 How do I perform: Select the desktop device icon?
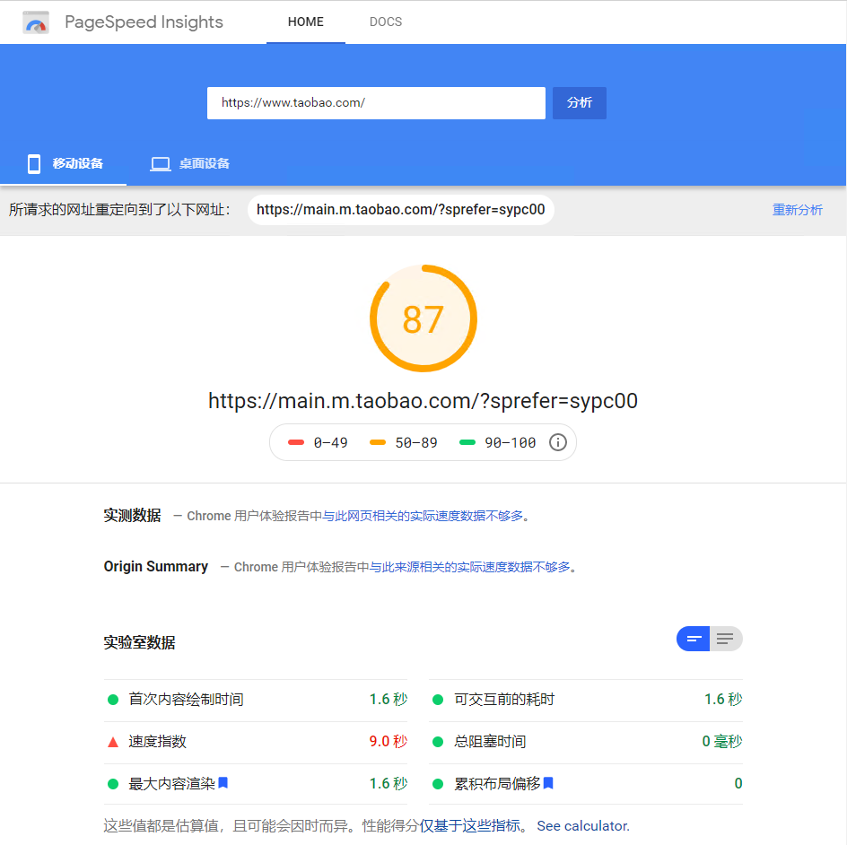click(x=160, y=163)
